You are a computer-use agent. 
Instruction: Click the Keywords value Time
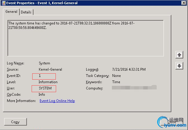pyautogui.click(x=116, y=82)
